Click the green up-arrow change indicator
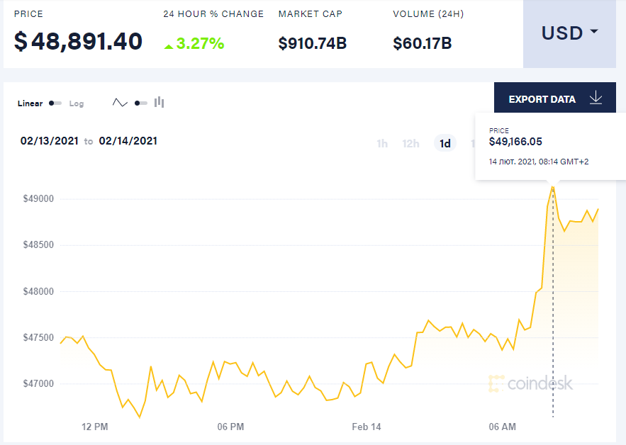 point(169,45)
